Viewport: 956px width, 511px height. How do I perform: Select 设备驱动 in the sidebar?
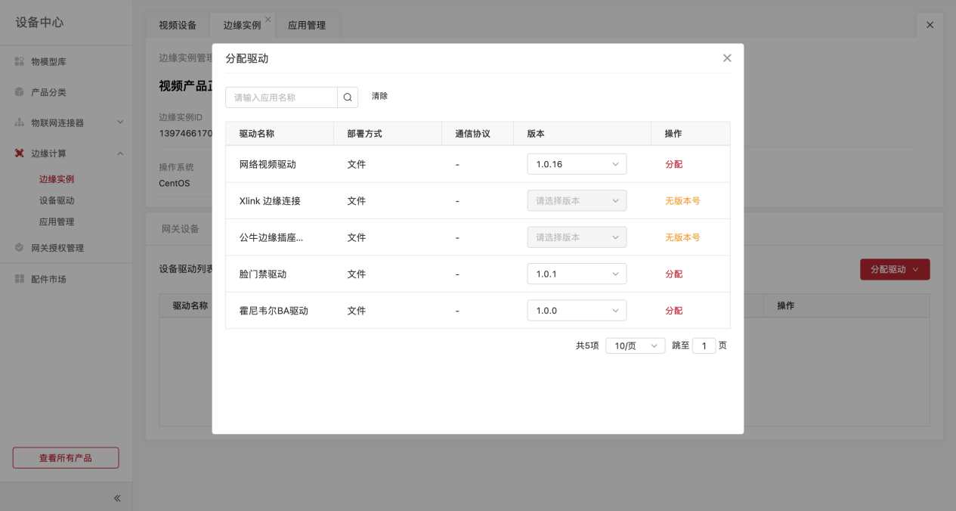[x=57, y=200]
